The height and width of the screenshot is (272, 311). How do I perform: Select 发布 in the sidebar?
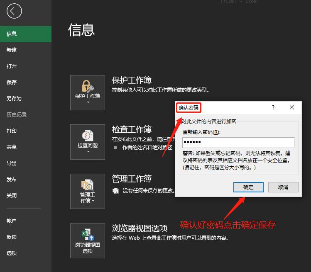point(26,180)
